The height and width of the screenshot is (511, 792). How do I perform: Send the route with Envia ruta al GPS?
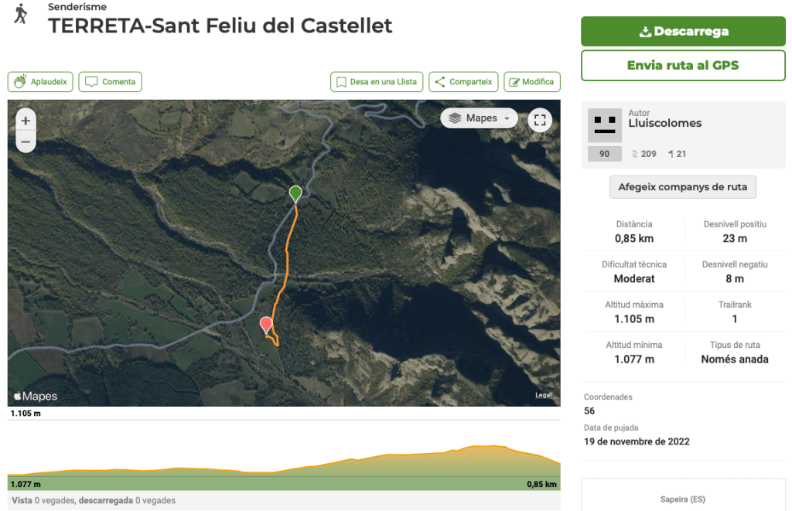(x=683, y=66)
